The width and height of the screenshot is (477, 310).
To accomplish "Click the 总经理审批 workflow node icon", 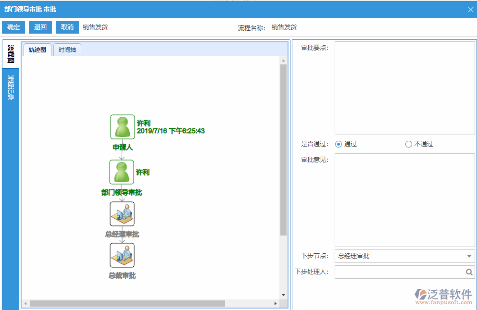I will click(122, 213).
